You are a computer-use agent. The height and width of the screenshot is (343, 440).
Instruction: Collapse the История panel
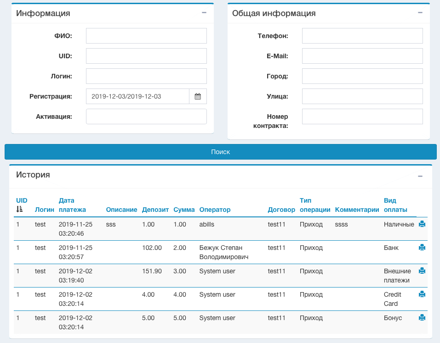coord(420,176)
